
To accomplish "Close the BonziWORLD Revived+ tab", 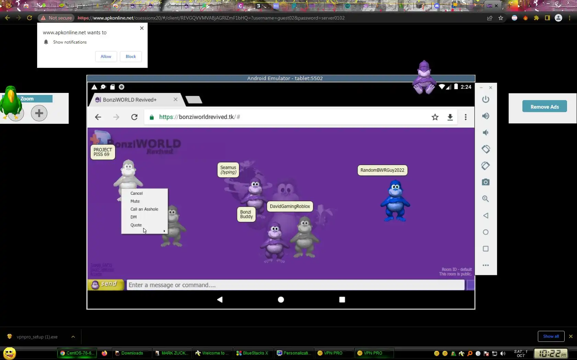I will (x=176, y=99).
